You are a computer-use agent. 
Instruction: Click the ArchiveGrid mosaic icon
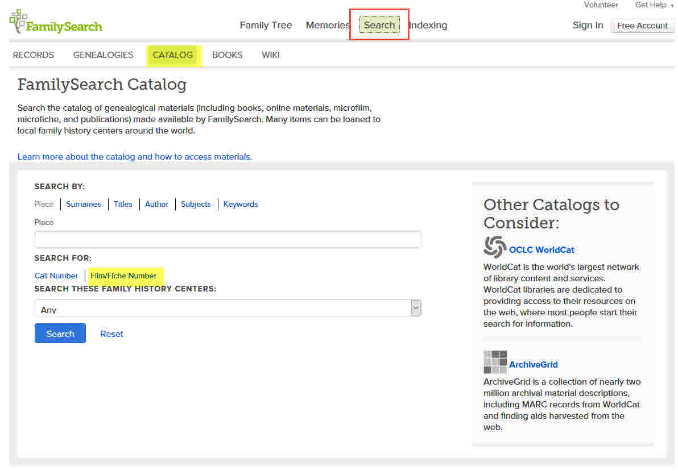[x=495, y=362]
